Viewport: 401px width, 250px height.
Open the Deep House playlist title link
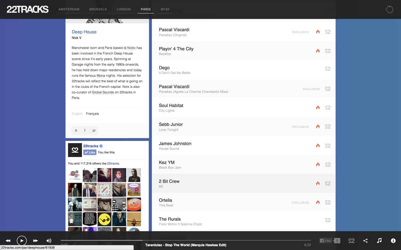pos(84,32)
